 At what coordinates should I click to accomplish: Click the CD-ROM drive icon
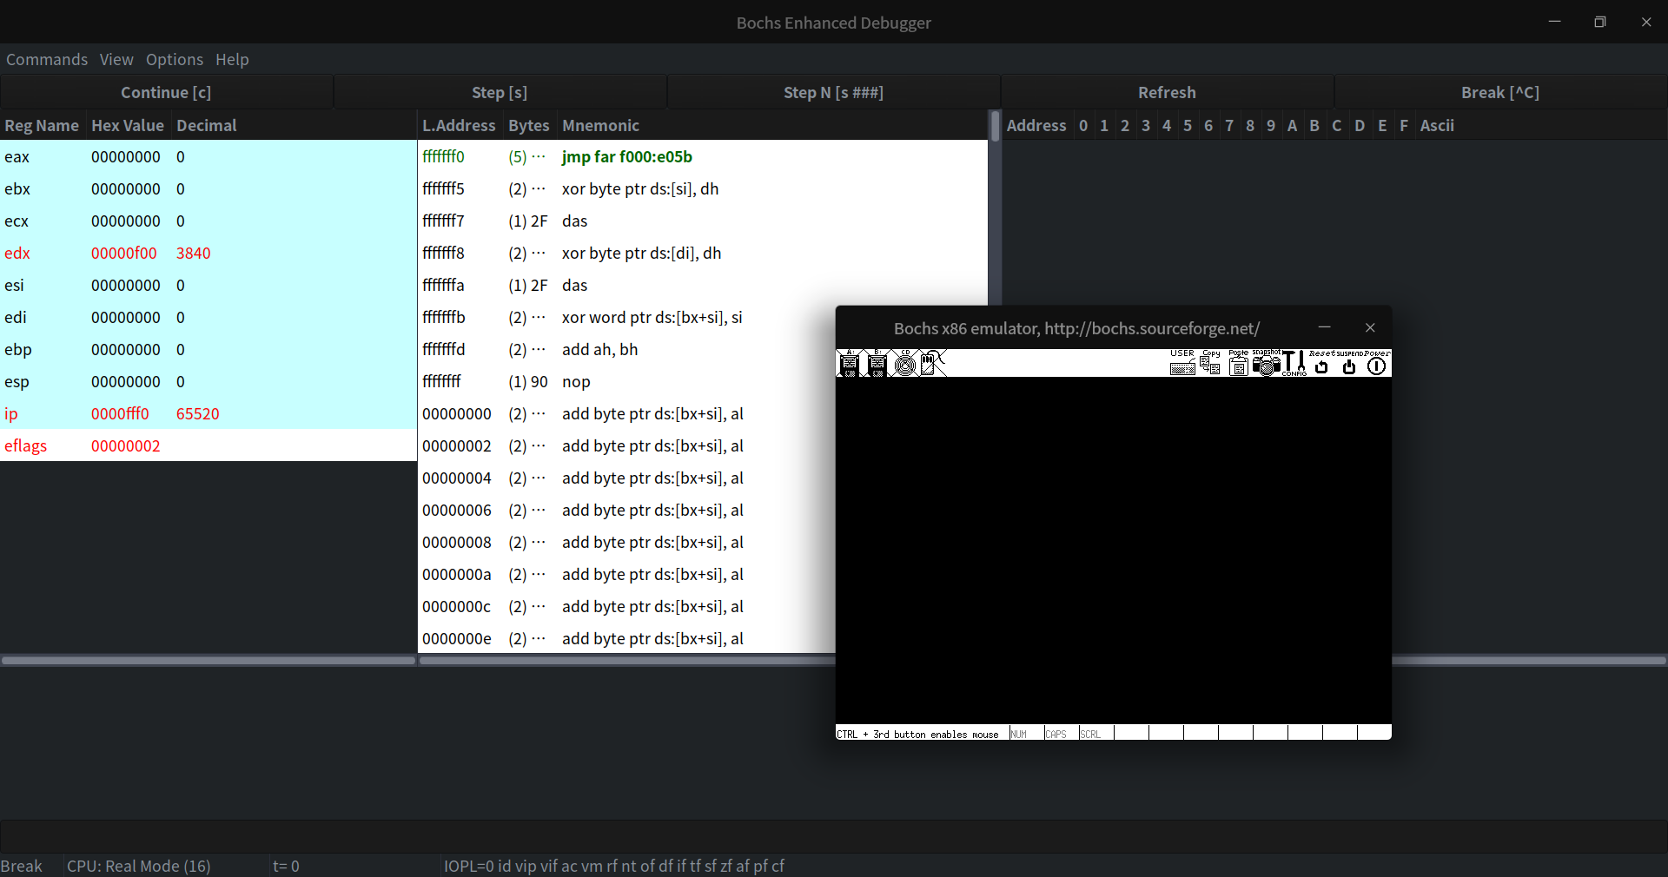905,364
